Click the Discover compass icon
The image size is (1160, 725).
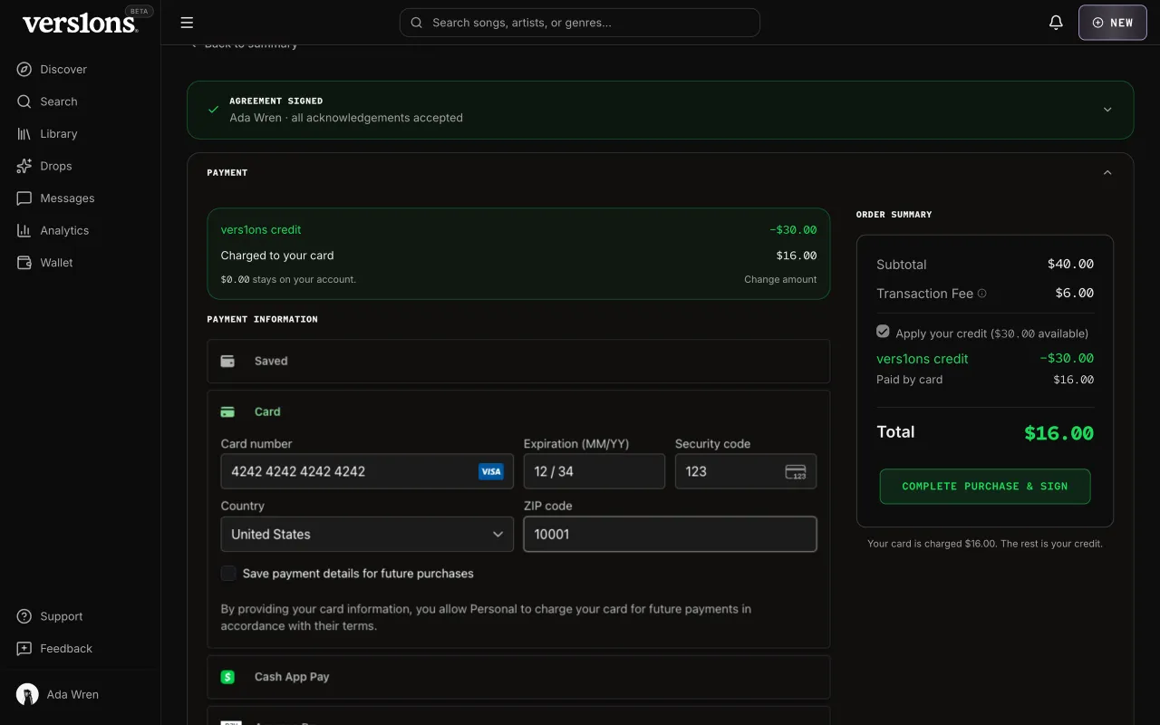click(24, 69)
